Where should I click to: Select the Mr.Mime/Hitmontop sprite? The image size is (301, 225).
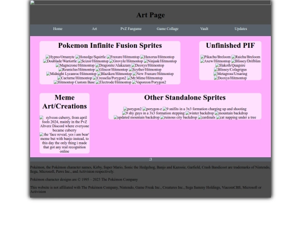(145, 78)
